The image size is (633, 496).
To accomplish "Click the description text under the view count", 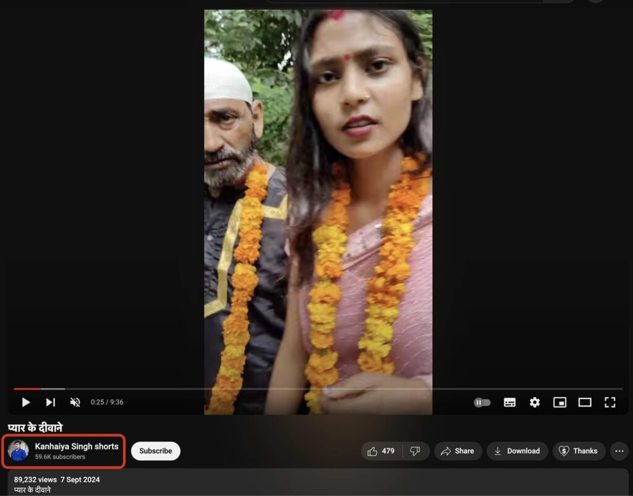I will (x=32, y=490).
